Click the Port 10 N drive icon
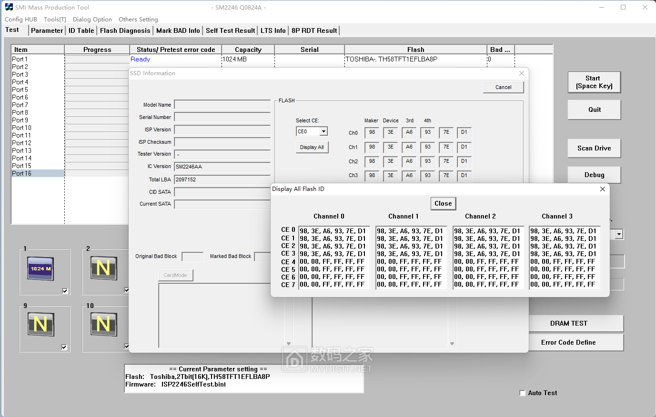The height and width of the screenshot is (417, 656). (103, 324)
